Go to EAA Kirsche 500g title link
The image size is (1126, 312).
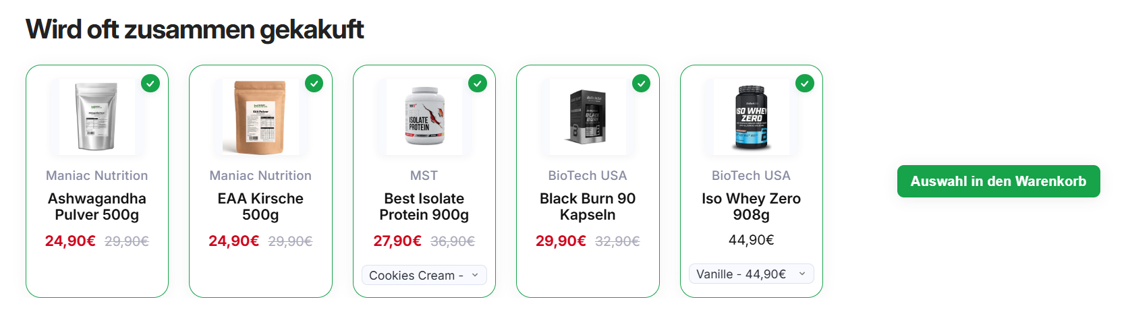coord(260,206)
